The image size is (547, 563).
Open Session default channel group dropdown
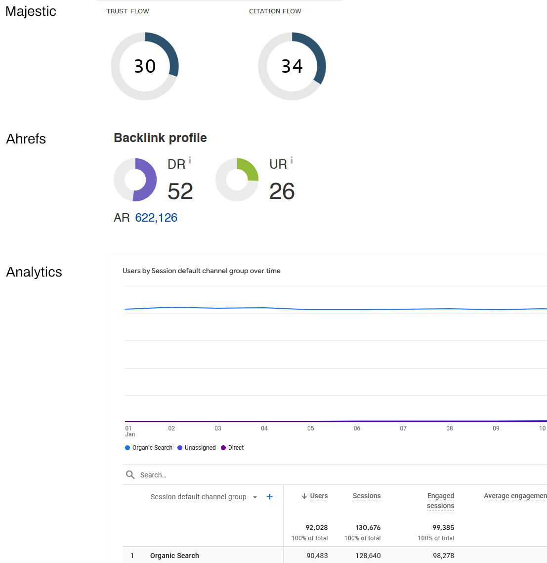pyautogui.click(x=255, y=497)
